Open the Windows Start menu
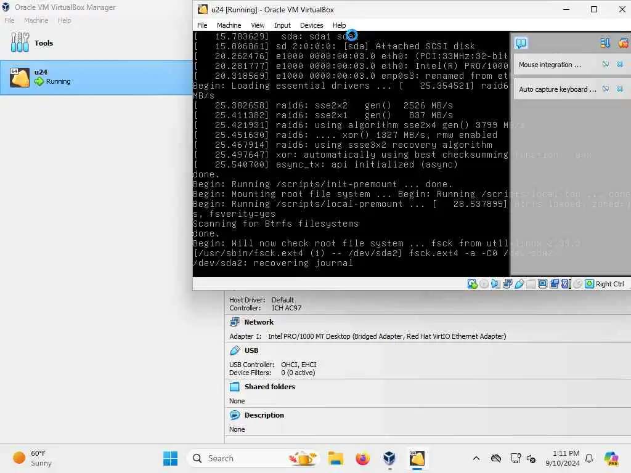 coord(170,458)
